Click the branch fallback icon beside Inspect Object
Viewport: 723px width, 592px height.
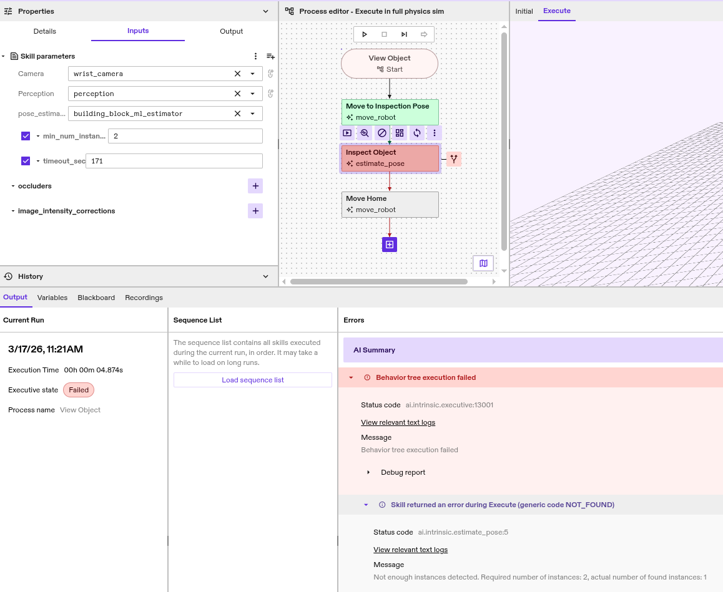(x=454, y=159)
